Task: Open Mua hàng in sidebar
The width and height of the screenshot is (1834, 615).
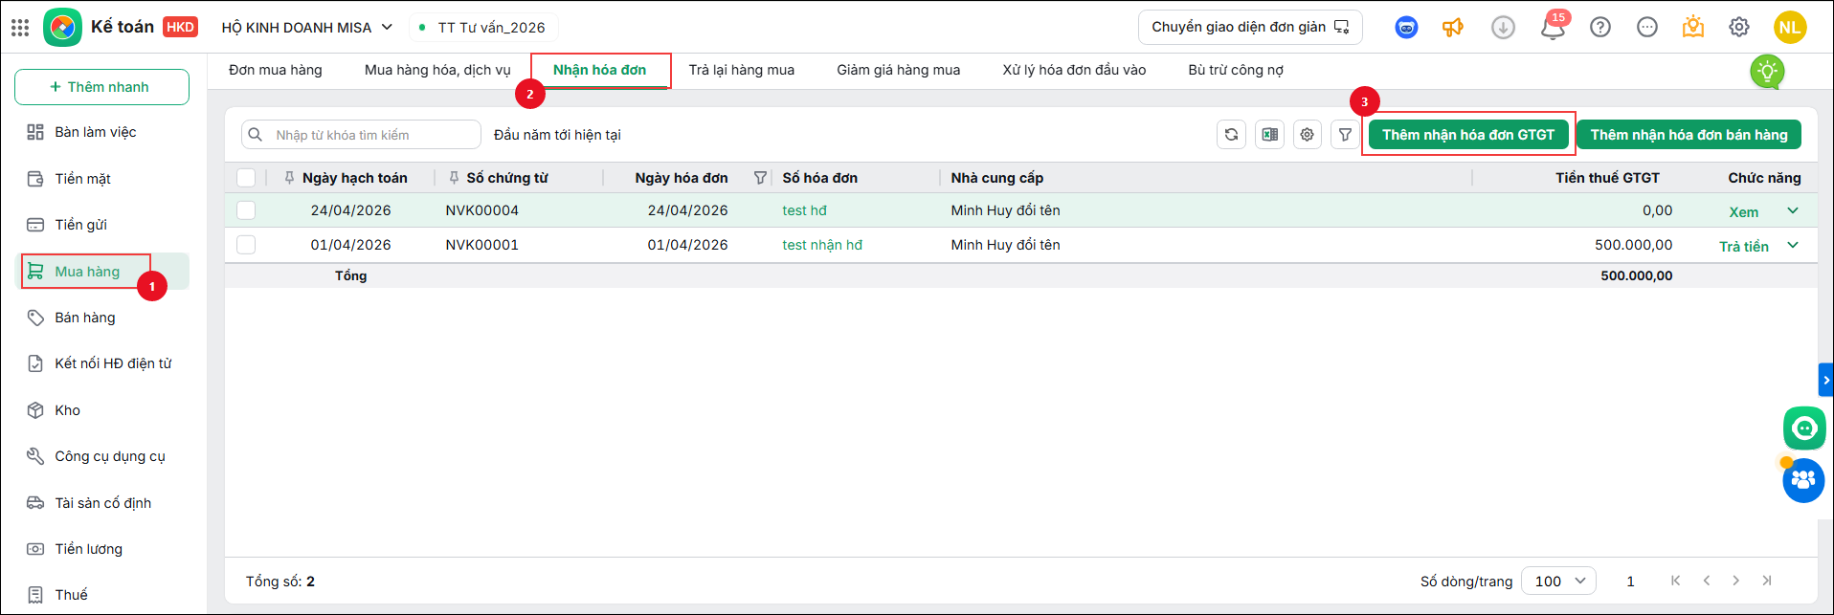Action: click(x=103, y=272)
